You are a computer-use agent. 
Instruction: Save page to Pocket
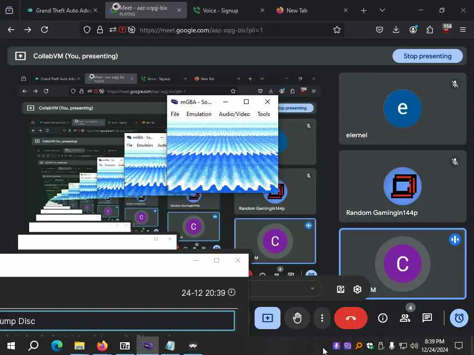point(380,30)
